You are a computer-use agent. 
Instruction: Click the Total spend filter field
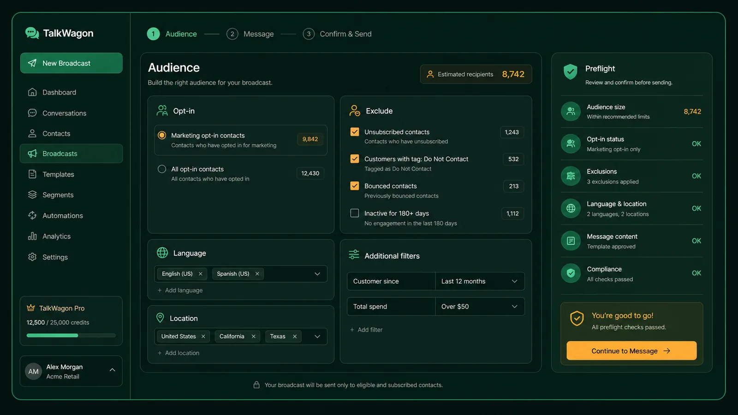tap(391, 307)
